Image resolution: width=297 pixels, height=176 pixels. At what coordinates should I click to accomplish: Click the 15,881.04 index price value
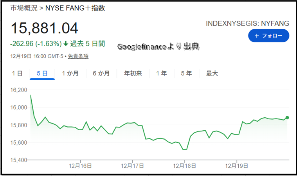[x=44, y=28]
